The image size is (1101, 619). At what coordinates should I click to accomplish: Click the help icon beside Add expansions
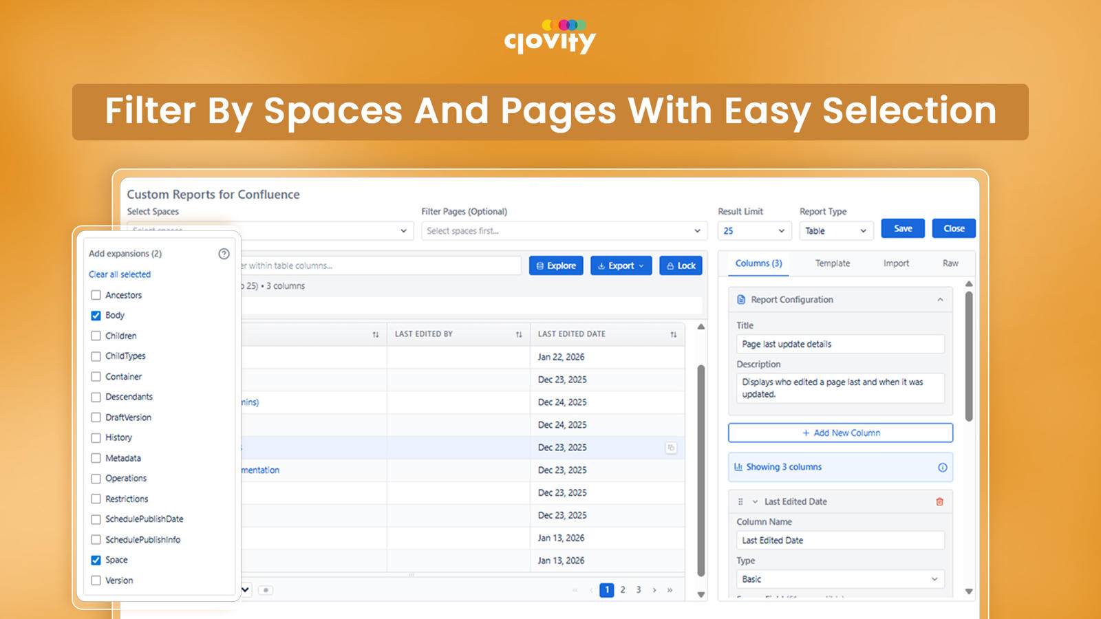[x=224, y=254]
